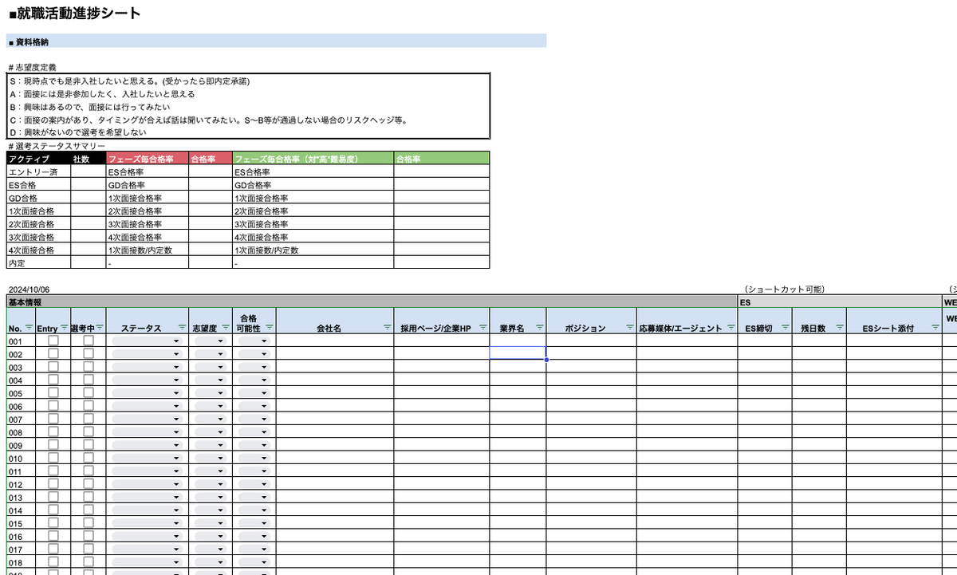
Task: Tick the Entry checkbox in row 015
Action: click(x=53, y=522)
